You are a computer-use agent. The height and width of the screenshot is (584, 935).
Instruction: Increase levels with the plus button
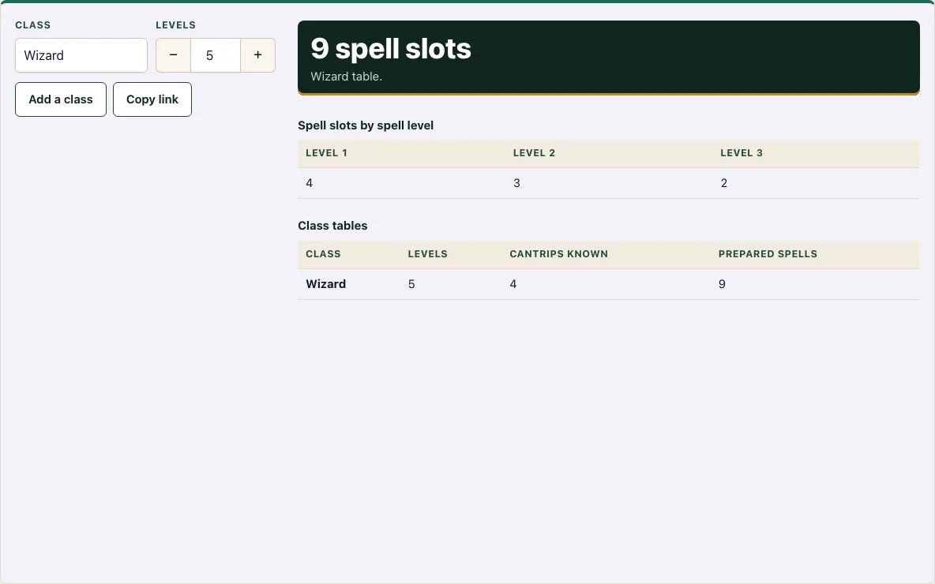pos(257,55)
